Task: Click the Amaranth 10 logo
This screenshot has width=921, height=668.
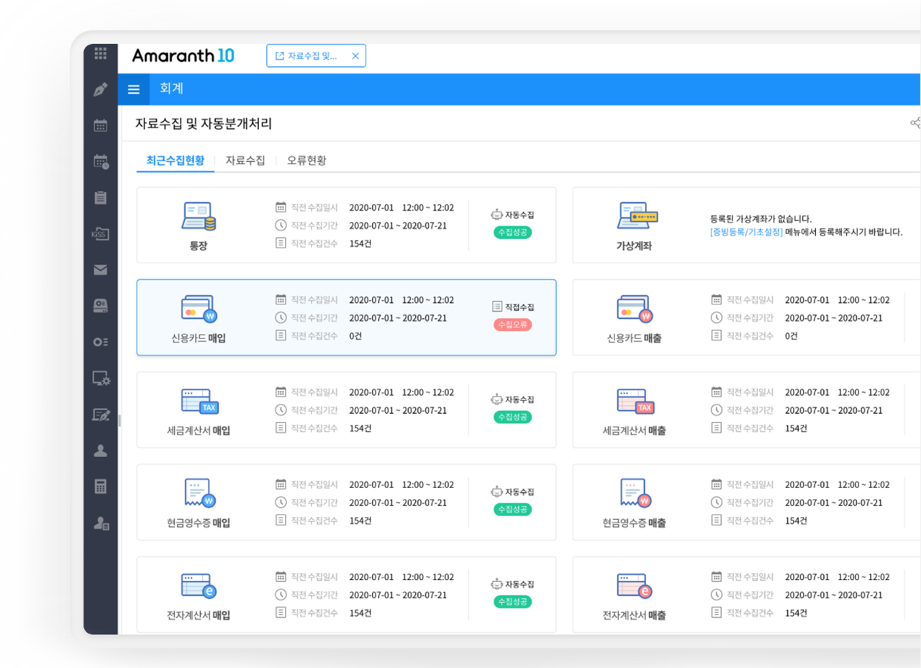Action: (x=183, y=55)
